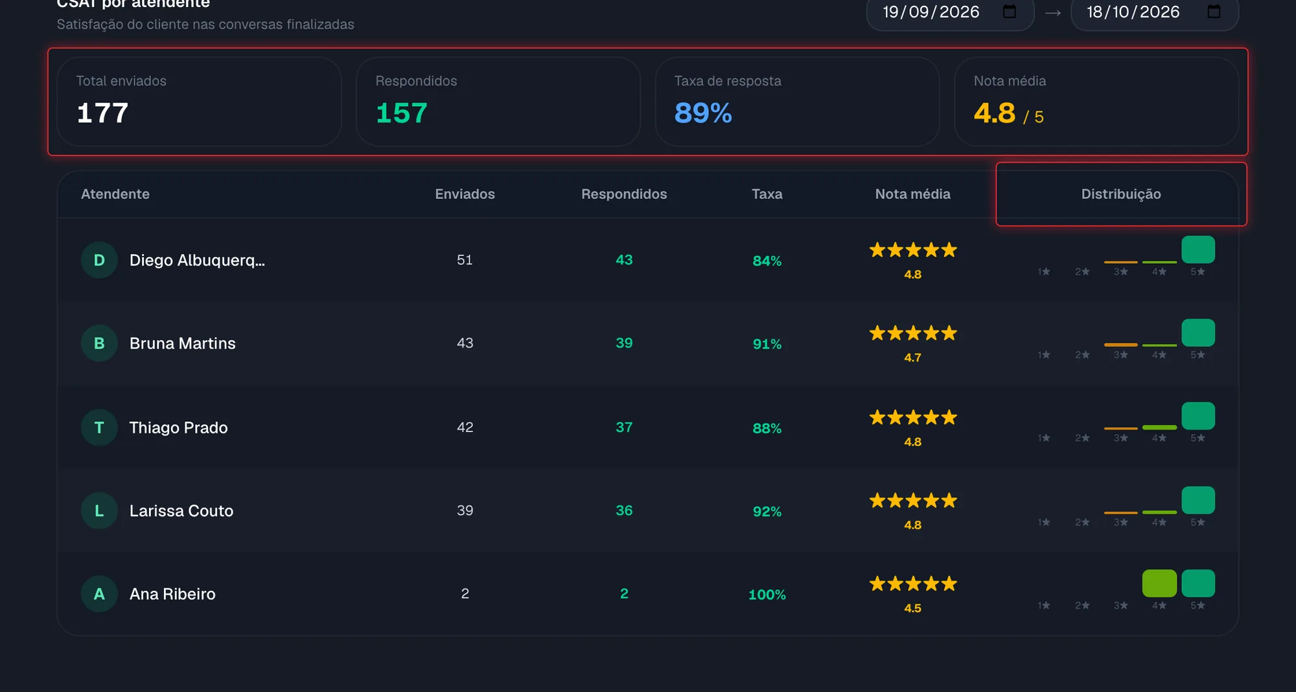The width and height of the screenshot is (1296, 692).
Task: Click Larissa's 36 responded value
Action: click(x=624, y=511)
